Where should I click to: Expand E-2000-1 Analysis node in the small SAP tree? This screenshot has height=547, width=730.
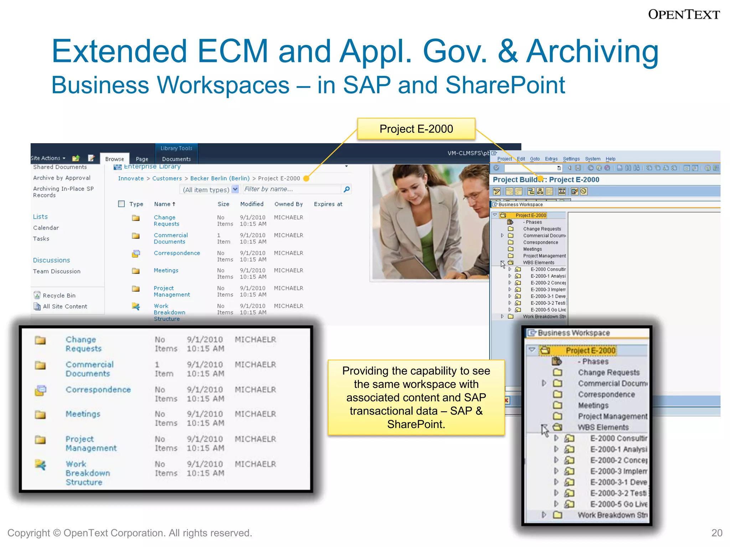click(510, 276)
